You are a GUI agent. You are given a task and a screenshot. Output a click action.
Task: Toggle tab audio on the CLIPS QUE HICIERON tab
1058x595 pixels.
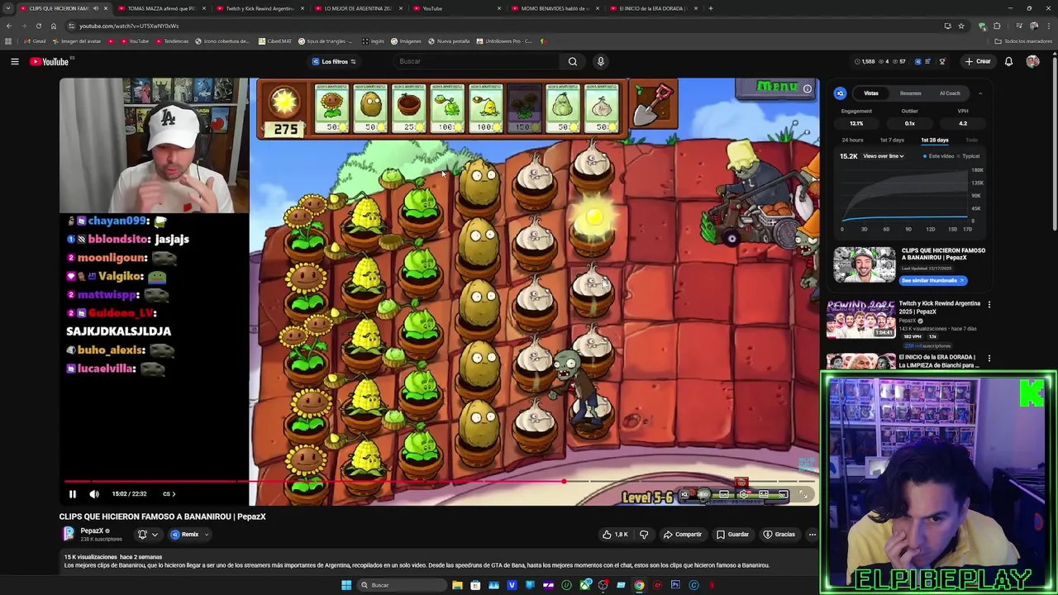(95, 8)
